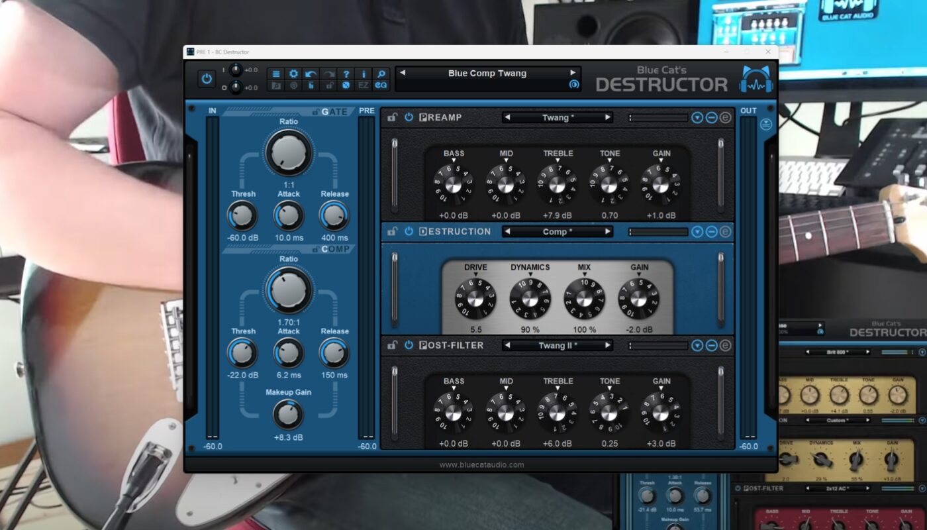This screenshot has height=530, width=927.
Task: Select previous Preamp model arrow
Action: (x=507, y=118)
